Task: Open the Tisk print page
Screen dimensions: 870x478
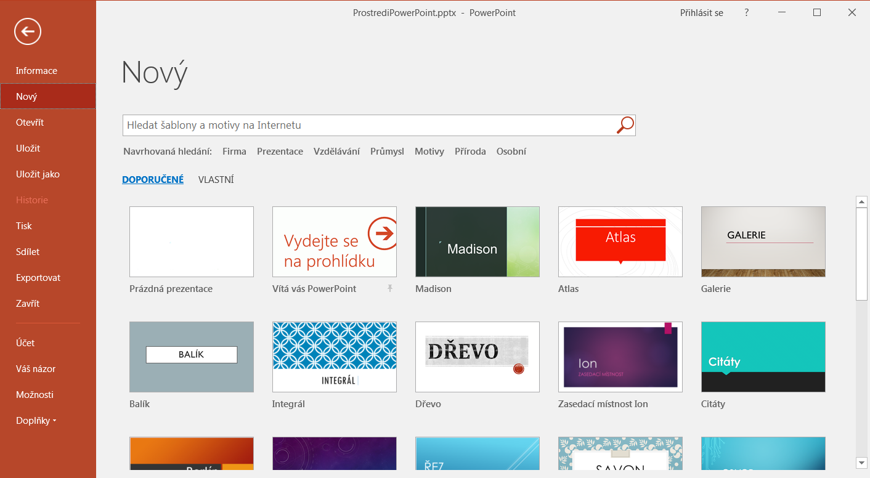Action: [48, 226]
